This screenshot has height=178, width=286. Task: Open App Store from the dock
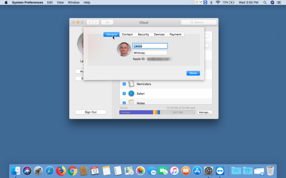197,171
